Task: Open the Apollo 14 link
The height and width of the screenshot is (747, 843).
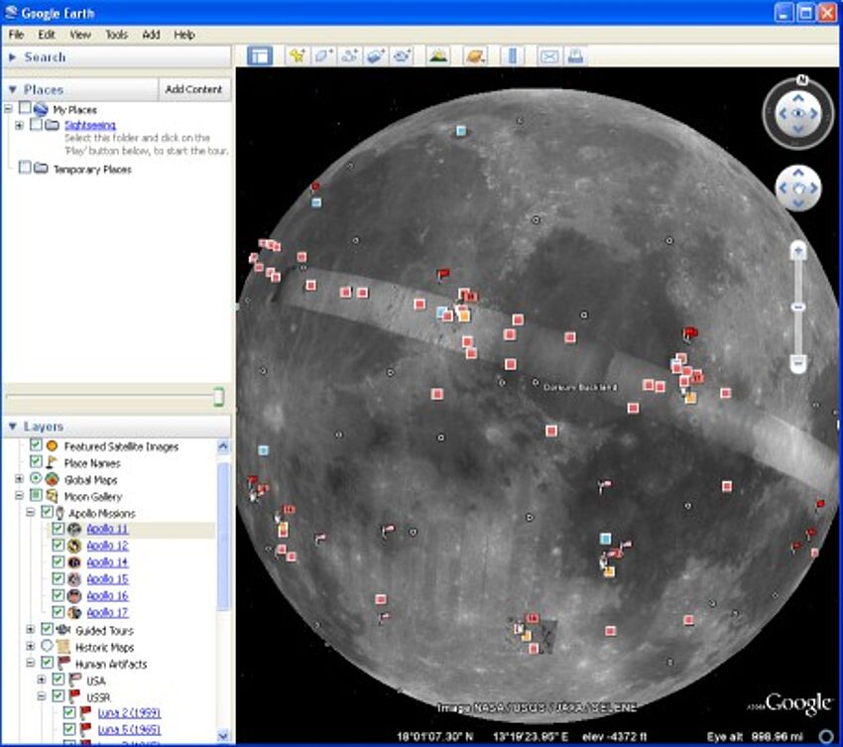Action: point(107,562)
